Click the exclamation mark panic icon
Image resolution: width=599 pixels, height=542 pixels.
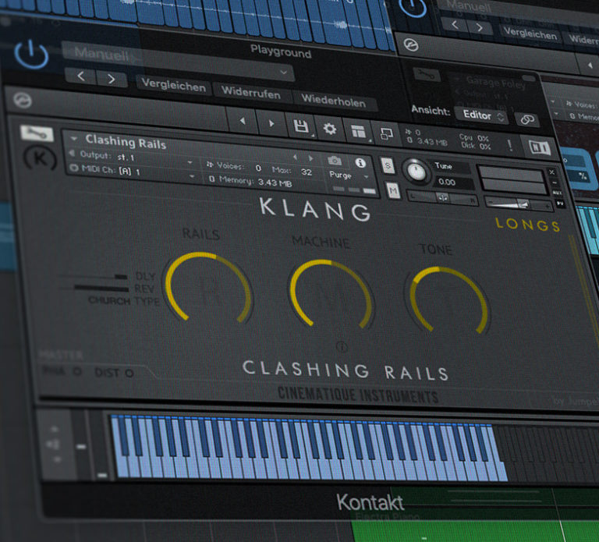click(509, 145)
